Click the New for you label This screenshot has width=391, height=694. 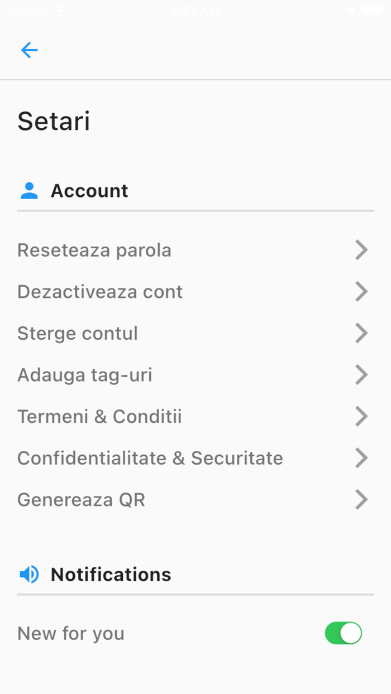click(71, 633)
